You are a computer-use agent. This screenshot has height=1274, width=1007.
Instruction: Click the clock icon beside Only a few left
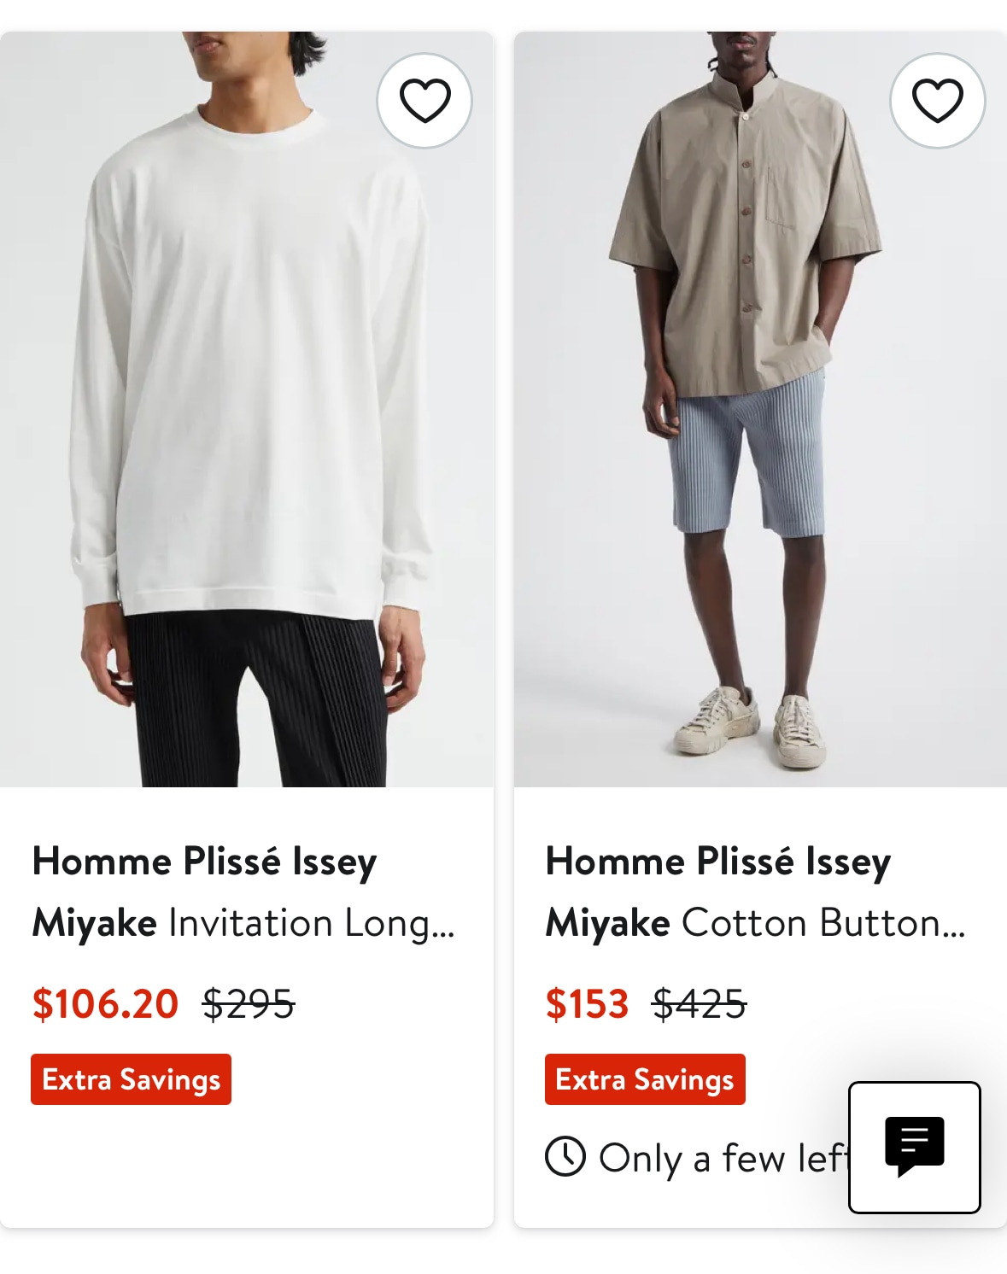click(x=565, y=1157)
